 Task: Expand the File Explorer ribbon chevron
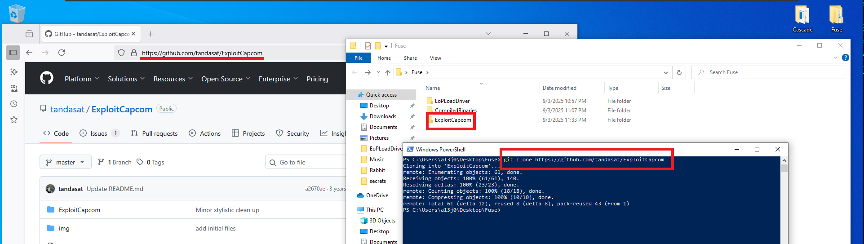835,58
